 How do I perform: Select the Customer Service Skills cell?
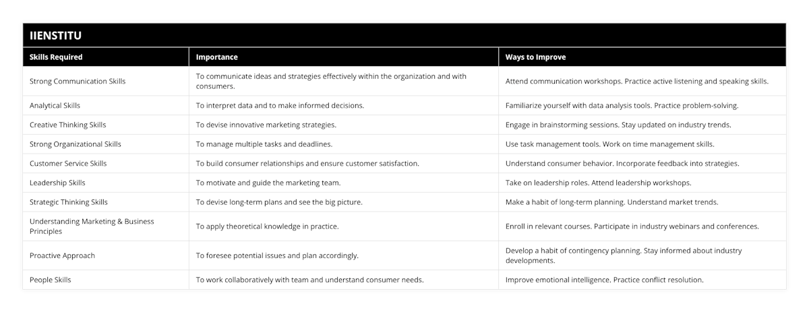coord(68,163)
